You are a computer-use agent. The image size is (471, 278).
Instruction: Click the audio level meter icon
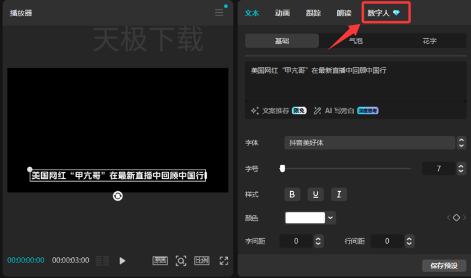[102, 260]
